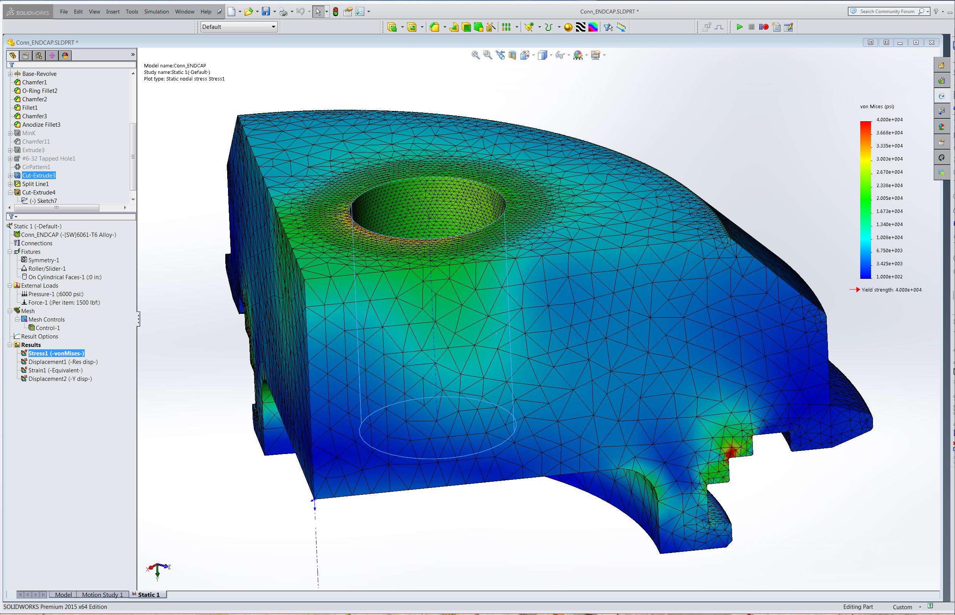The width and height of the screenshot is (955, 615).
Task: Open the Default configuration dropdown
Action: (239, 27)
